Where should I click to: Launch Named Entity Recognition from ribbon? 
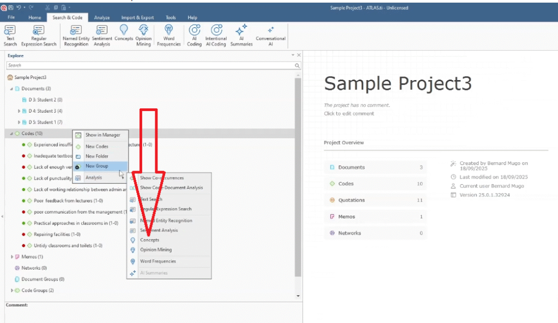click(x=76, y=35)
